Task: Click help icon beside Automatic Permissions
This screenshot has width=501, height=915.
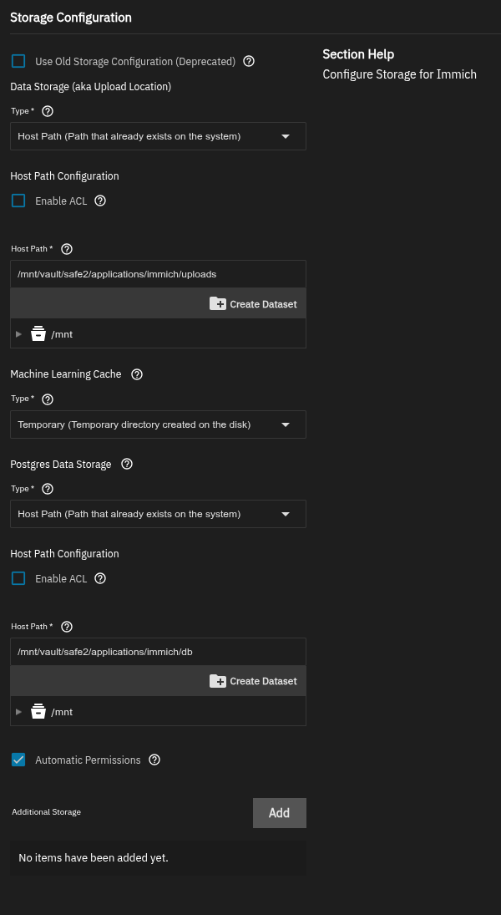Action: click(x=154, y=760)
